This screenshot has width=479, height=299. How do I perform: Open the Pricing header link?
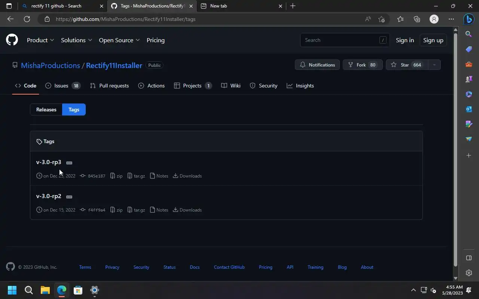(x=156, y=40)
